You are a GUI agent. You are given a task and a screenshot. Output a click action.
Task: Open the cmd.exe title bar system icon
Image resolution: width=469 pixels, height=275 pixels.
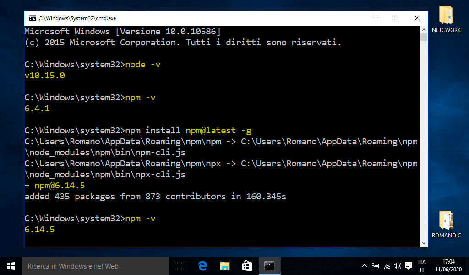click(x=33, y=18)
